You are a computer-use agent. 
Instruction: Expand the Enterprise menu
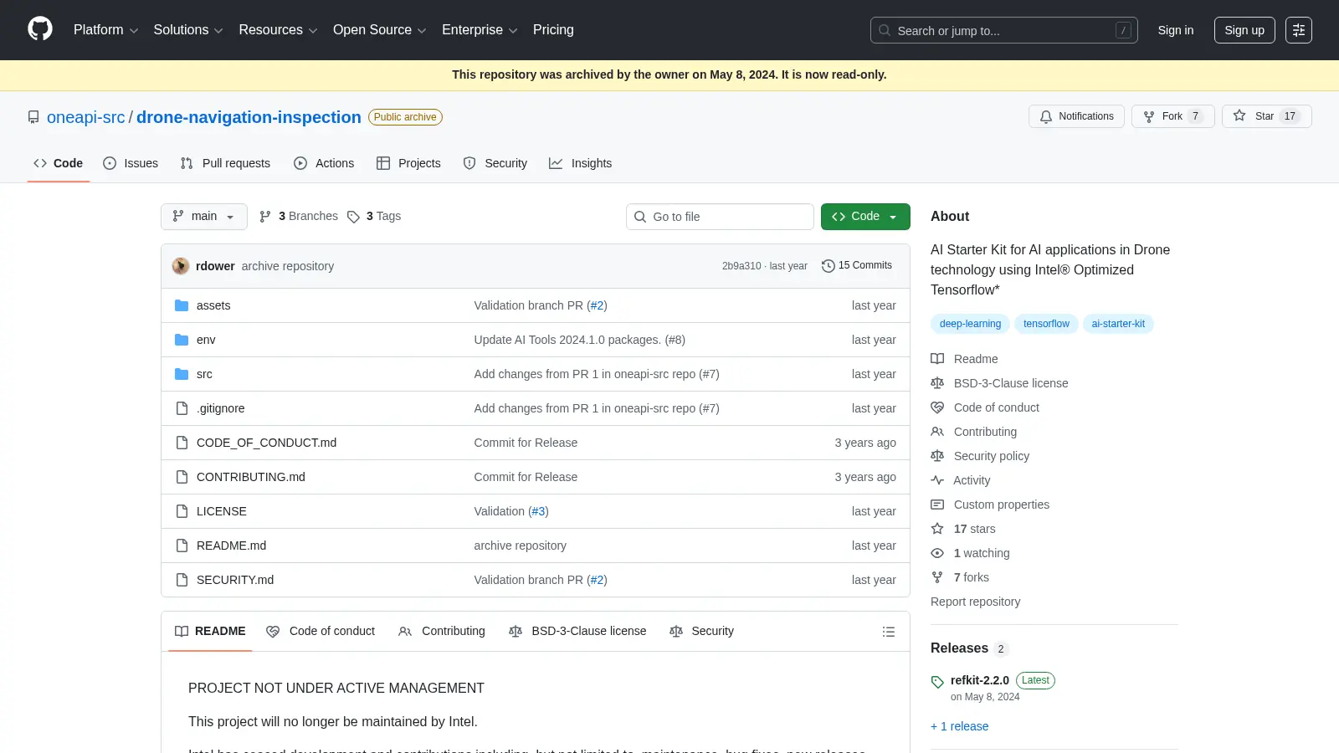pos(480,30)
